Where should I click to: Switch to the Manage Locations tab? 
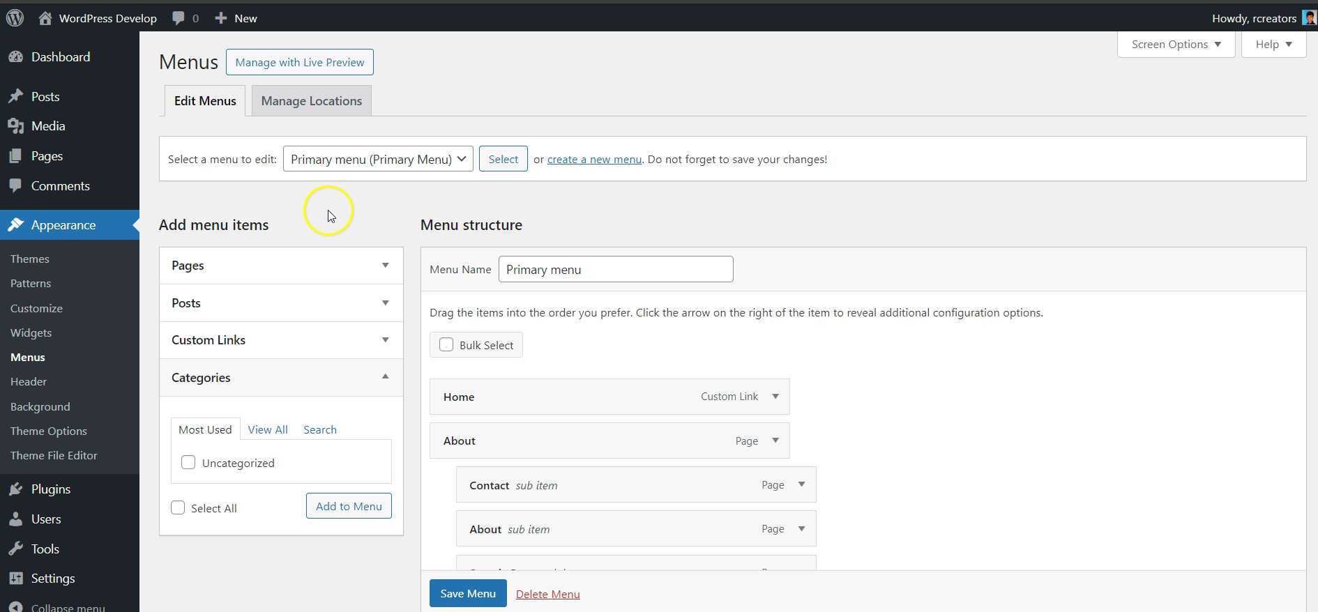click(311, 101)
